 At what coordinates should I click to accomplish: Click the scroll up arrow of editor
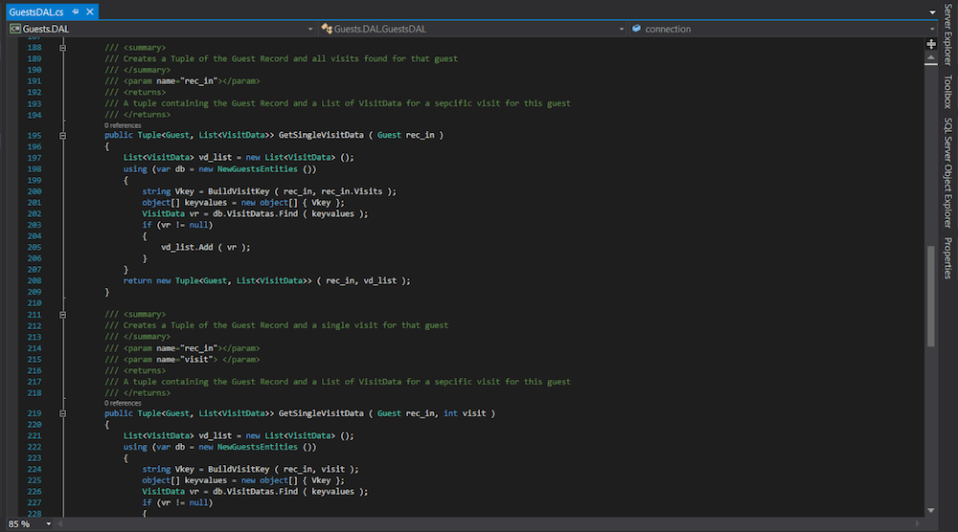click(931, 57)
